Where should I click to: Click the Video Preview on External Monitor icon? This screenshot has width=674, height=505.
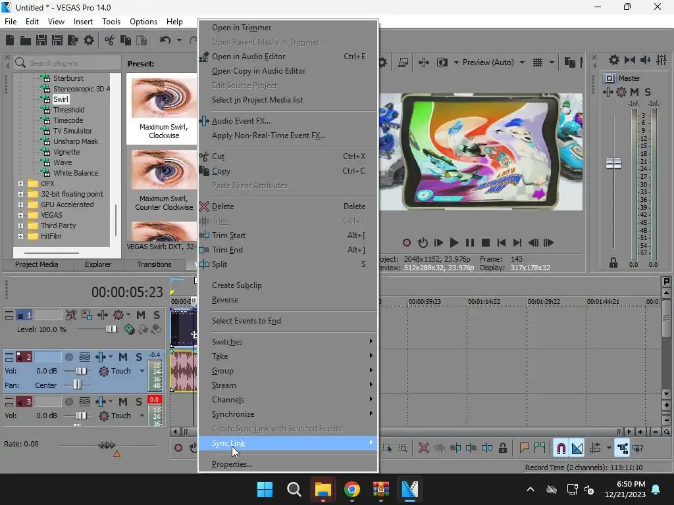[x=403, y=62]
